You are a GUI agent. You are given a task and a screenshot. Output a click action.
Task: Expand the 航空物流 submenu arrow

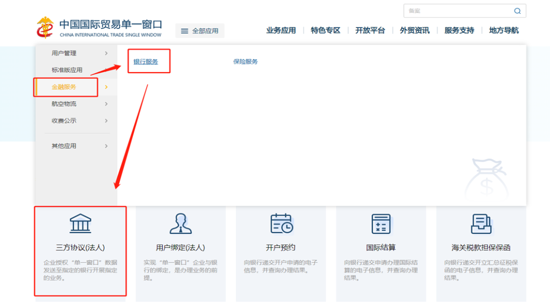[106, 104]
